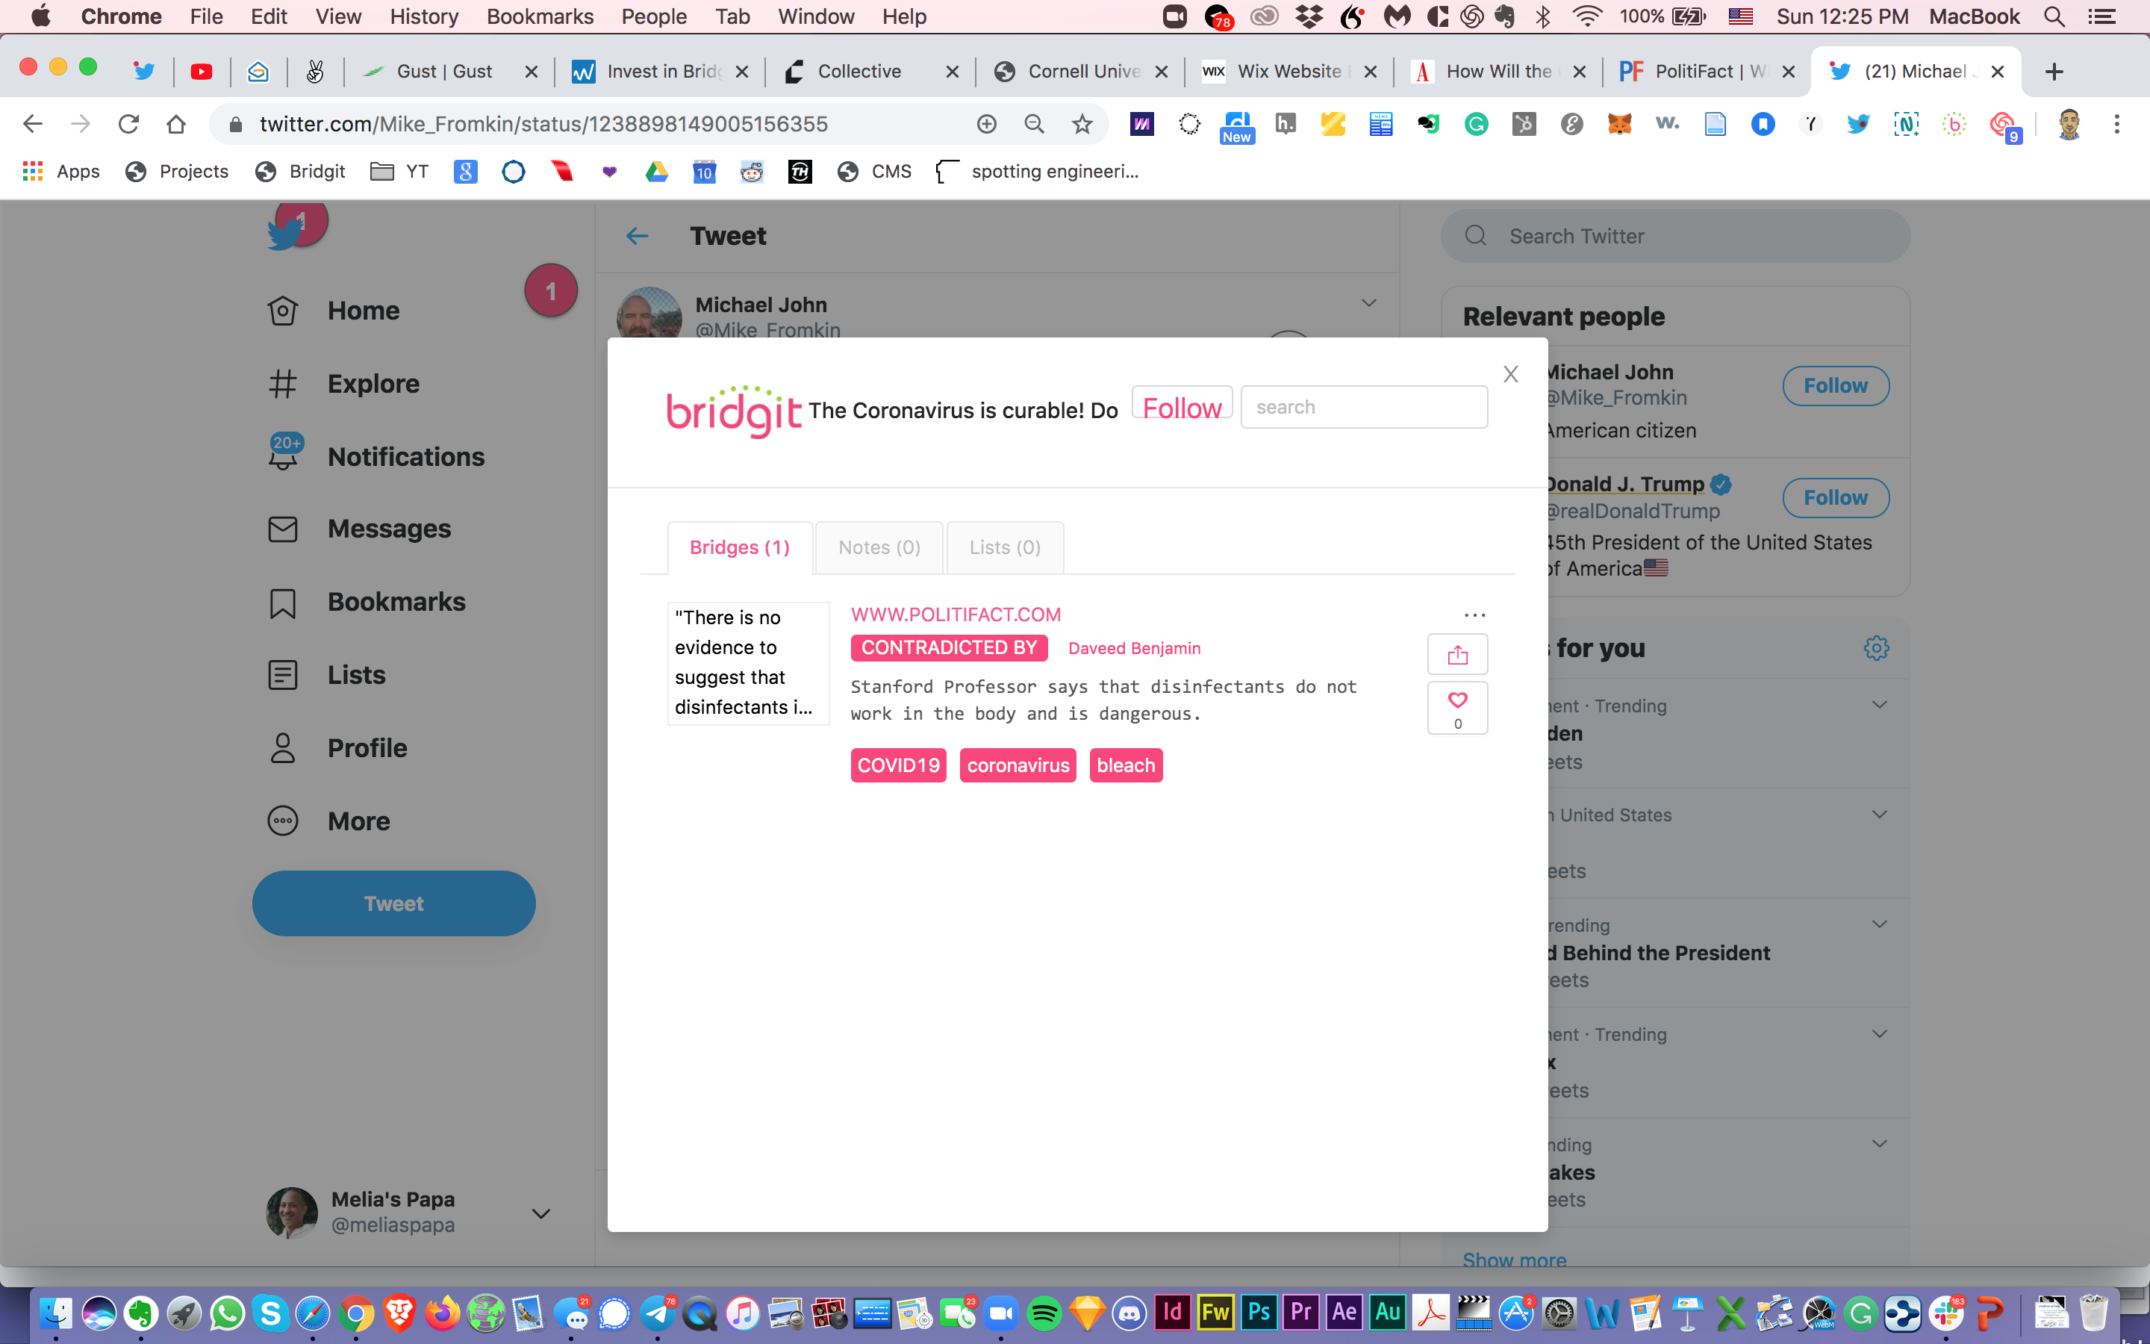Open the three-dots bridge options menu

[x=1474, y=615]
